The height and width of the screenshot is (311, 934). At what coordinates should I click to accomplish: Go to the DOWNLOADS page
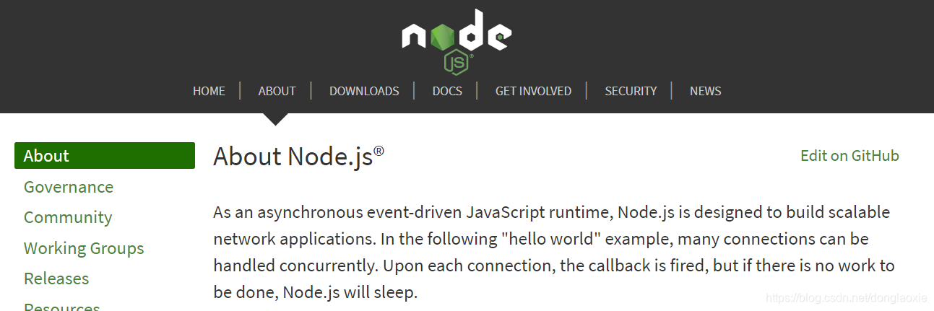click(x=364, y=91)
